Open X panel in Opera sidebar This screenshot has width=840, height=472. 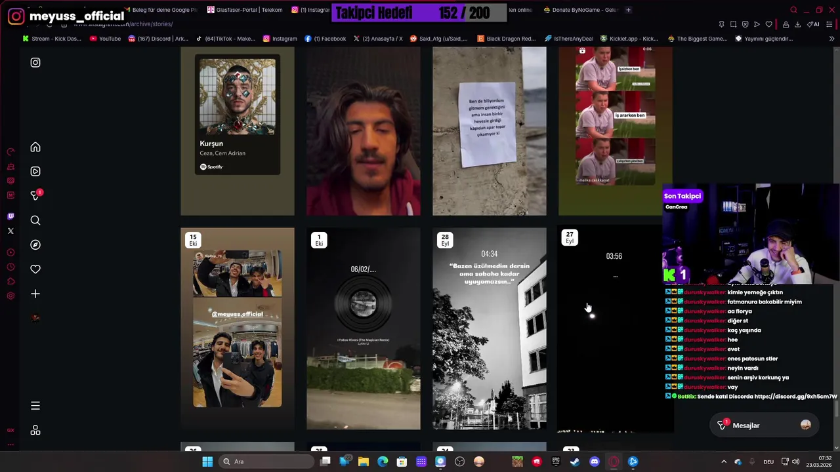pos(10,231)
